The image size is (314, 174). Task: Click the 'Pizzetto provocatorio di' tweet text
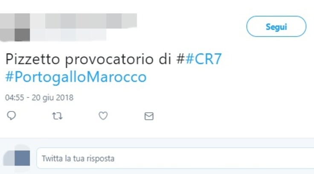tap(88, 59)
